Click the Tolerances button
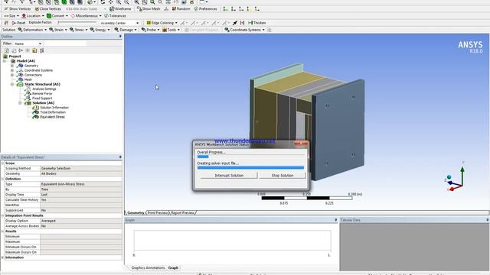 tap(115, 16)
